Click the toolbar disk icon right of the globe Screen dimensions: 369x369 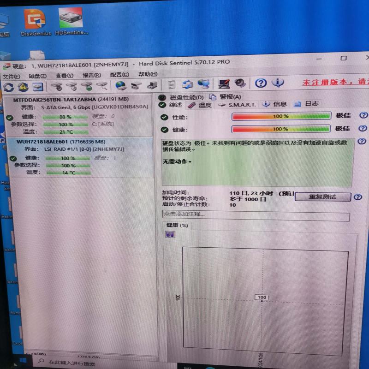136,85
